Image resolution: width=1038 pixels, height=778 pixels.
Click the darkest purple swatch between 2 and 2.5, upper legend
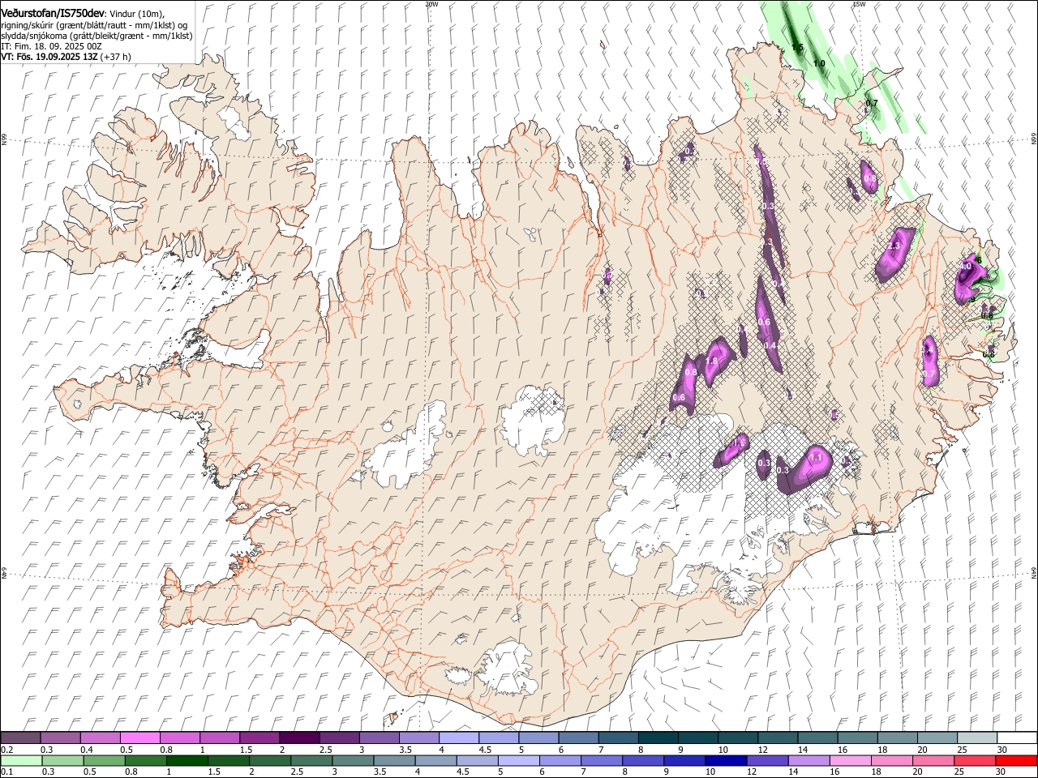299,737
